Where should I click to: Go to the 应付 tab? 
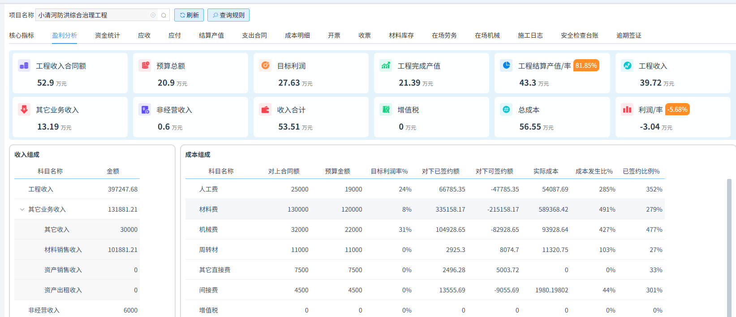tap(175, 35)
